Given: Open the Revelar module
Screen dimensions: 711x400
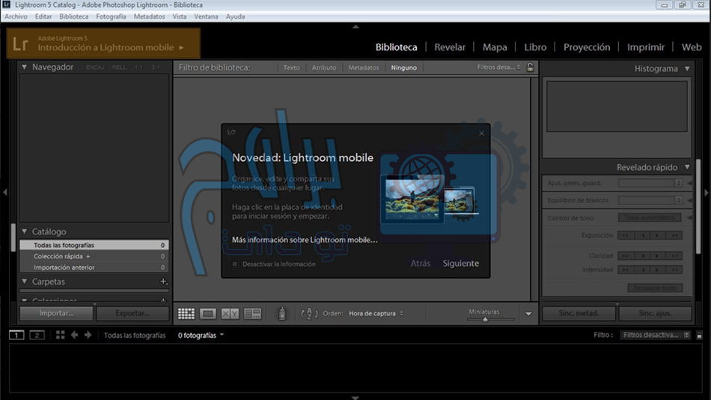Looking at the screenshot, I should point(450,47).
